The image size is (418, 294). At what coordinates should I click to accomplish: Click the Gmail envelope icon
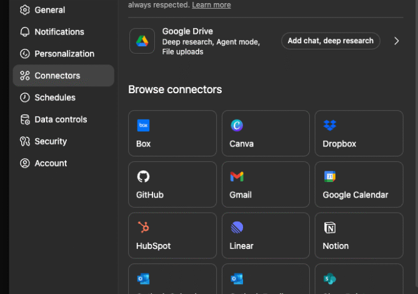(237, 176)
